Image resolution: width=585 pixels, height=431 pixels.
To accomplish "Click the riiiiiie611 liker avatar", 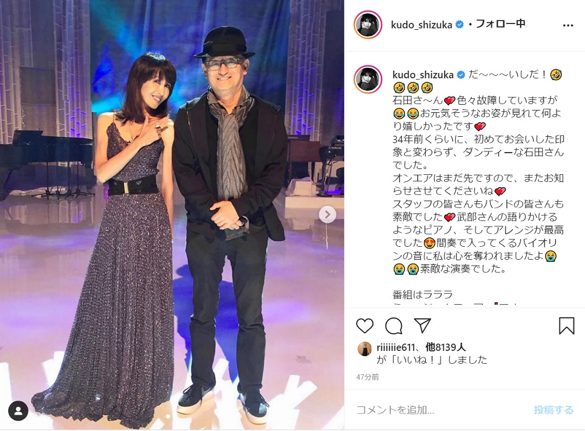I will pyautogui.click(x=365, y=349).
